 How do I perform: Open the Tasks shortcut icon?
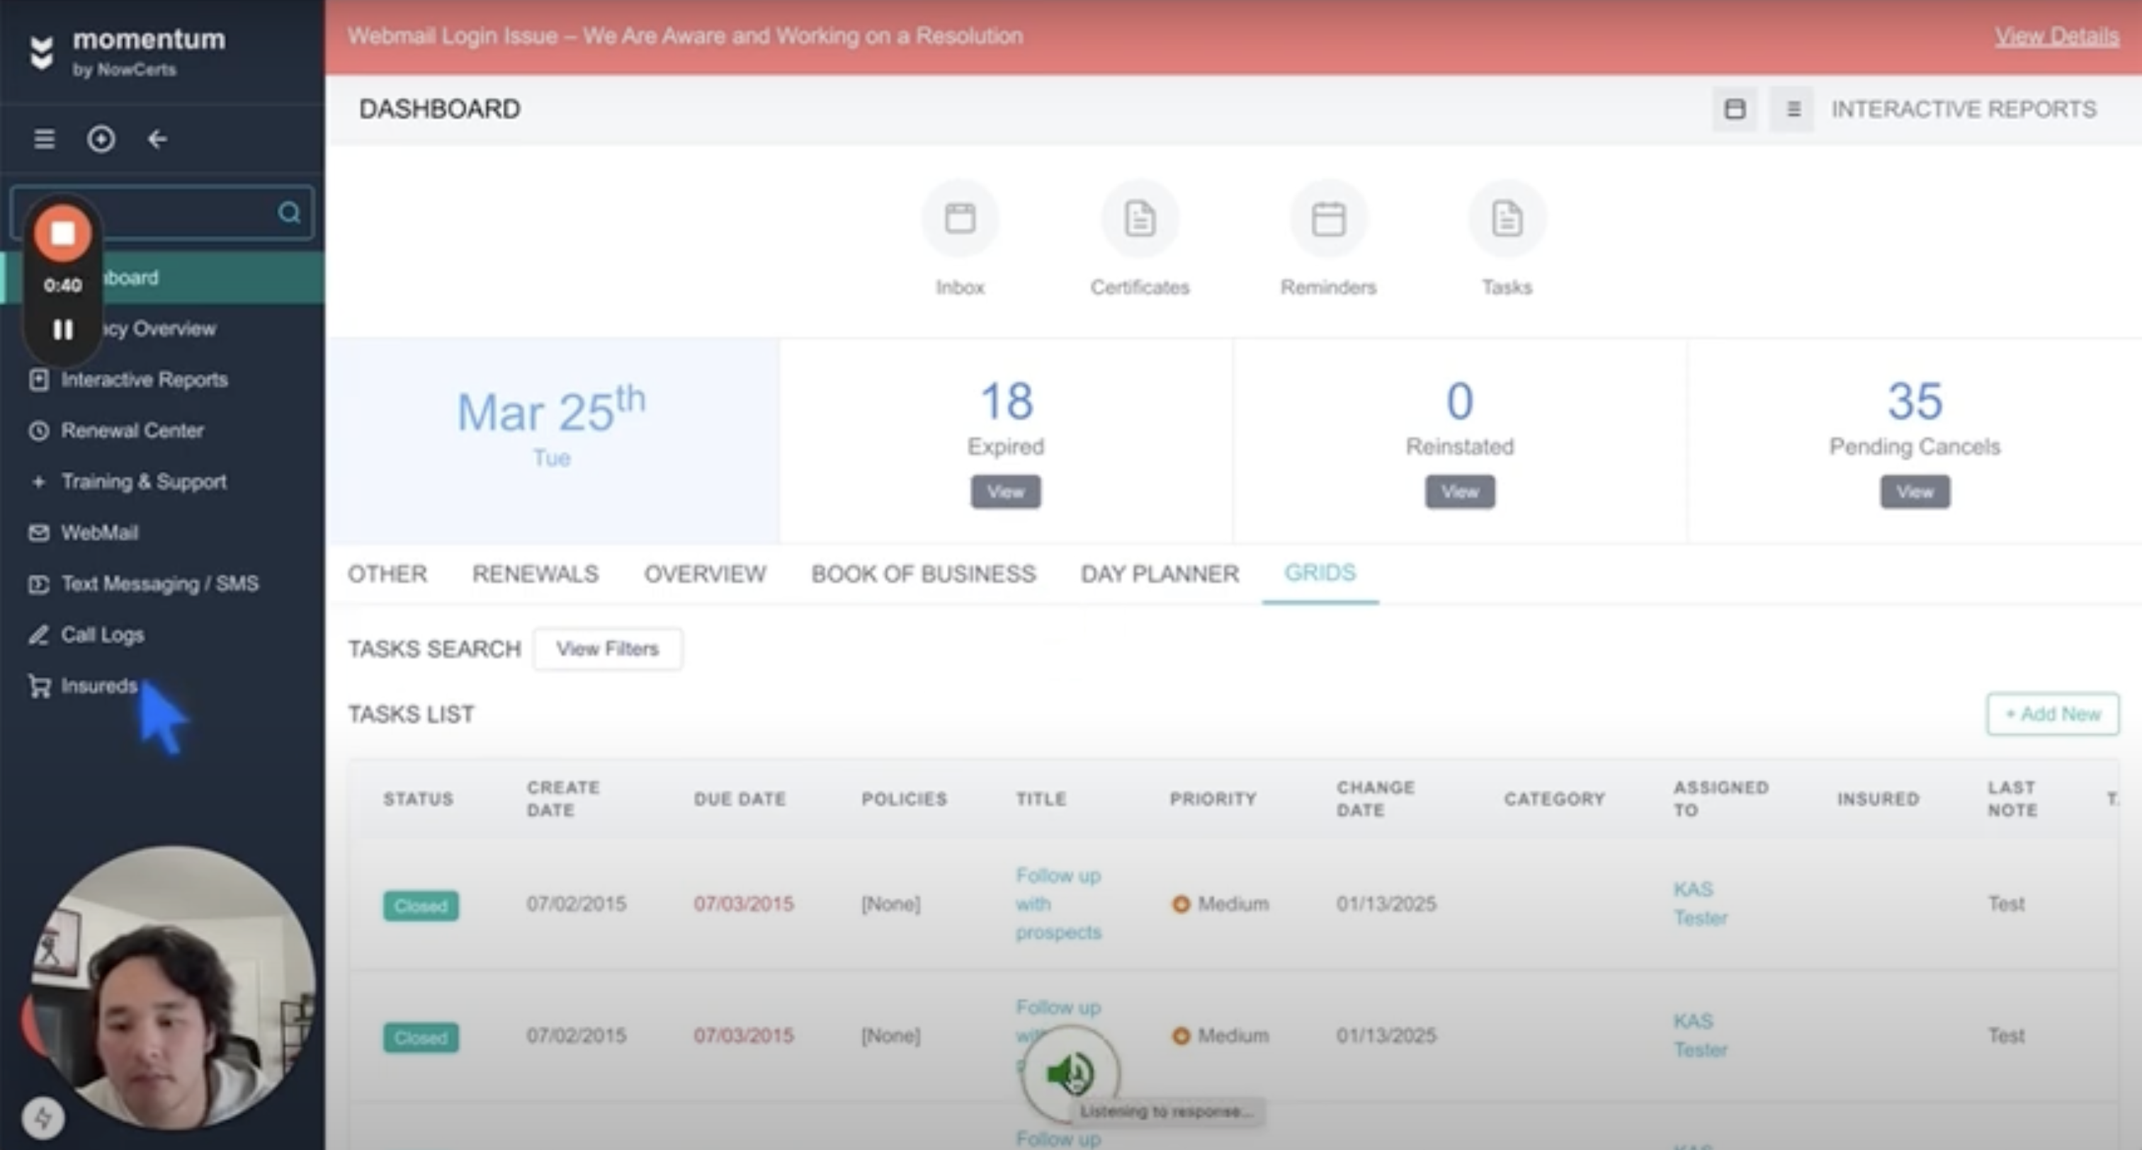coord(1507,220)
